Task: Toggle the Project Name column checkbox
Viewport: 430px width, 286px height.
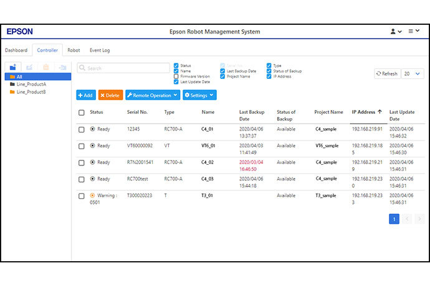Action: tap(222, 76)
